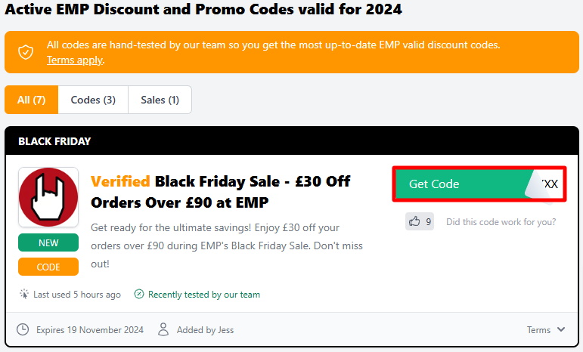
Task: Open the Terms apply link
Action: [x=75, y=60]
